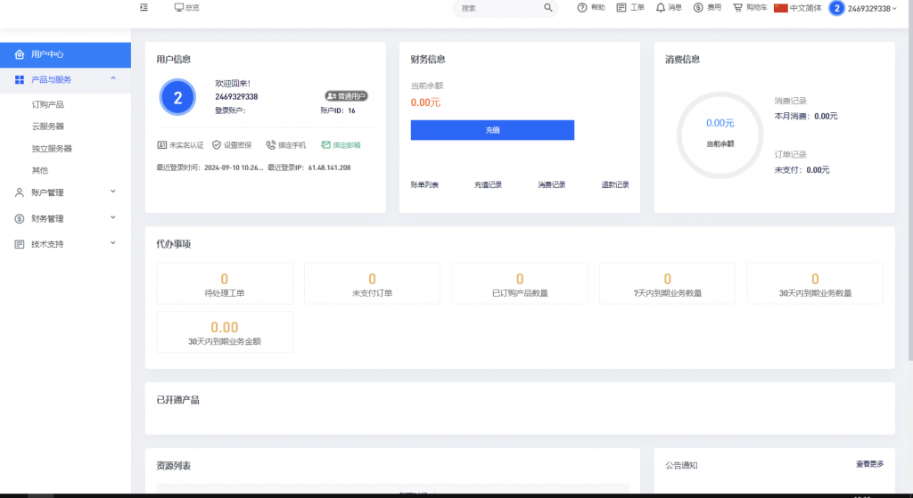Click the 未实名认证 text link
Screen dimensions: 913x498
[x=186, y=145]
